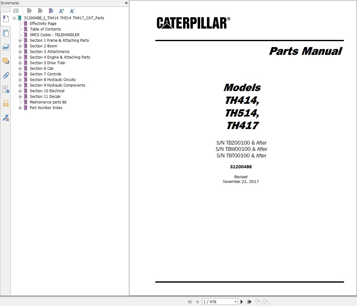
Task: Delete the selected bookmark
Action: pyautogui.click(x=29, y=11)
